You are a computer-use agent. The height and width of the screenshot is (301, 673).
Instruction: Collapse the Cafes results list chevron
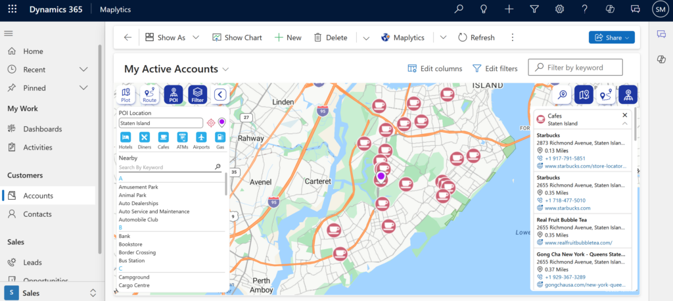[624, 124]
